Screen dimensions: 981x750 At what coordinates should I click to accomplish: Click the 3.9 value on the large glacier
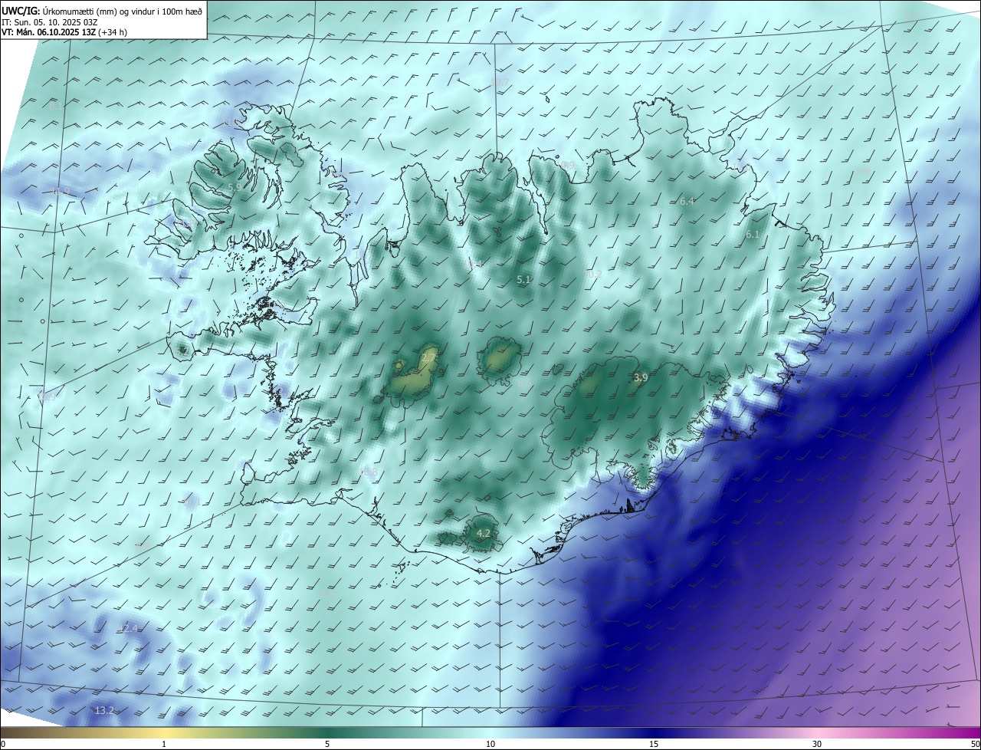click(641, 377)
